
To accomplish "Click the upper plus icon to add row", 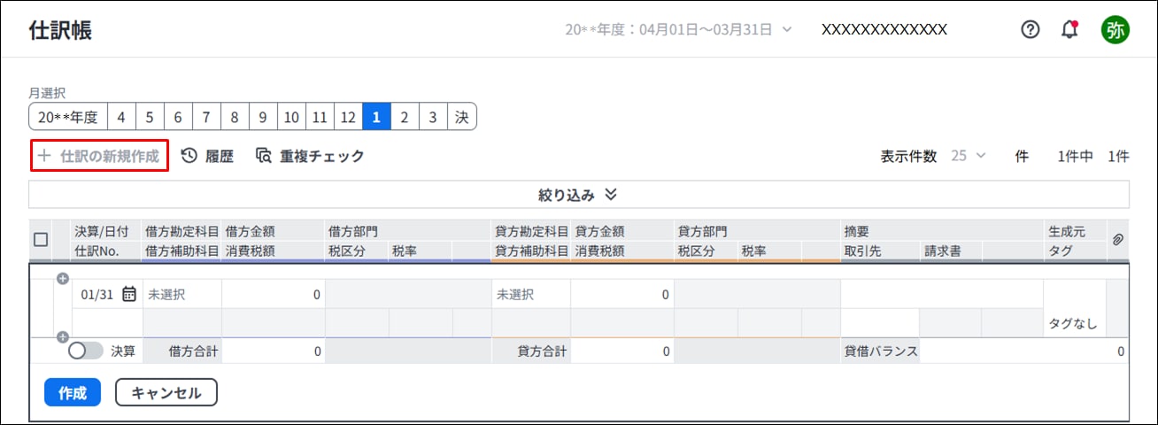I will [62, 279].
